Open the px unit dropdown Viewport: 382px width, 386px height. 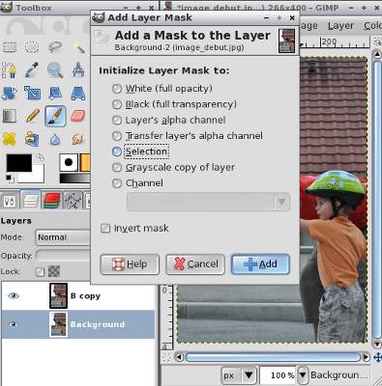(x=238, y=375)
